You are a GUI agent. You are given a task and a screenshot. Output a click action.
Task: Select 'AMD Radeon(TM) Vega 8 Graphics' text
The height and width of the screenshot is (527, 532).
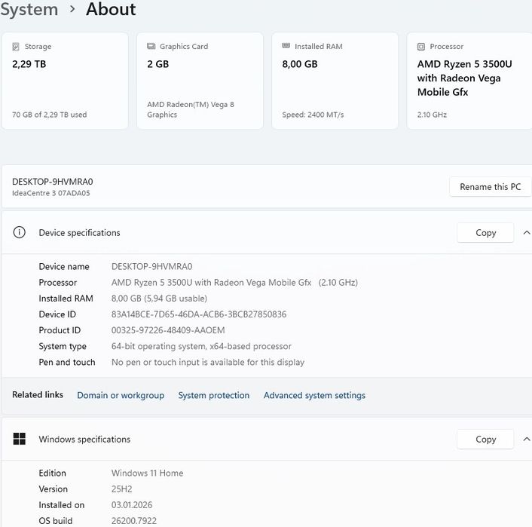pyautogui.click(x=191, y=109)
